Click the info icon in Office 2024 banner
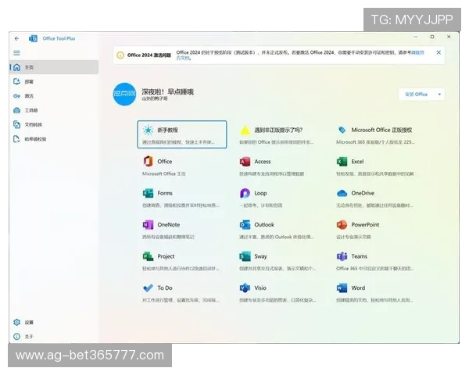This screenshot has height=375, width=469. click(120, 55)
